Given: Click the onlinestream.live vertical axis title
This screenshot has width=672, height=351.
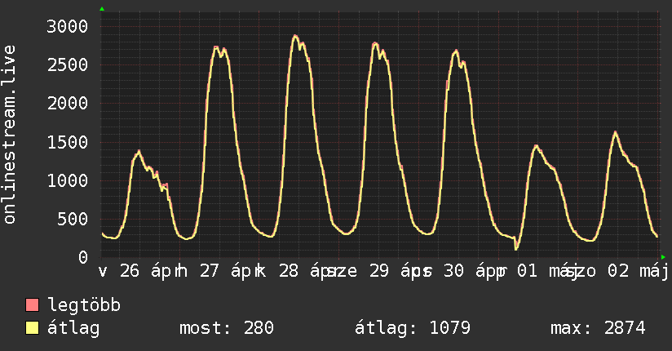Looking at the screenshot, I should point(10,135).
